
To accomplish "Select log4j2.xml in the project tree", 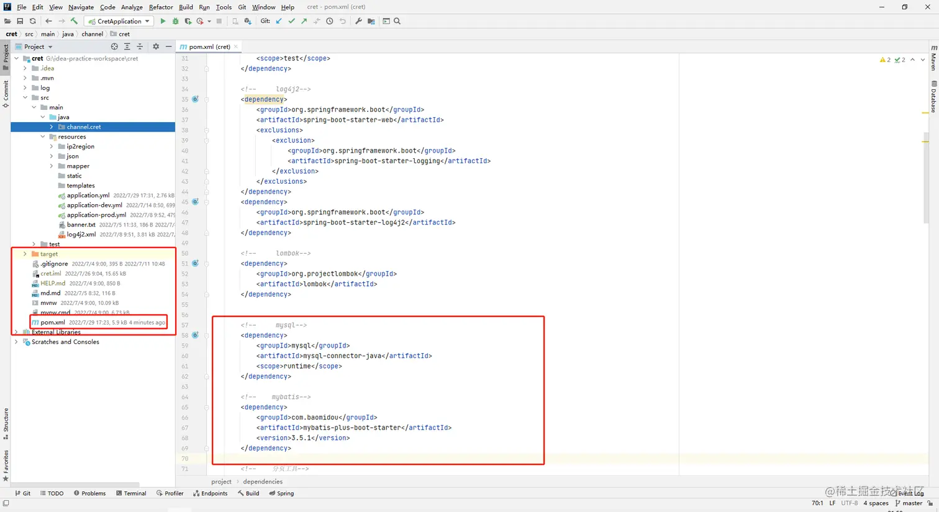I will tap(81, 235).
